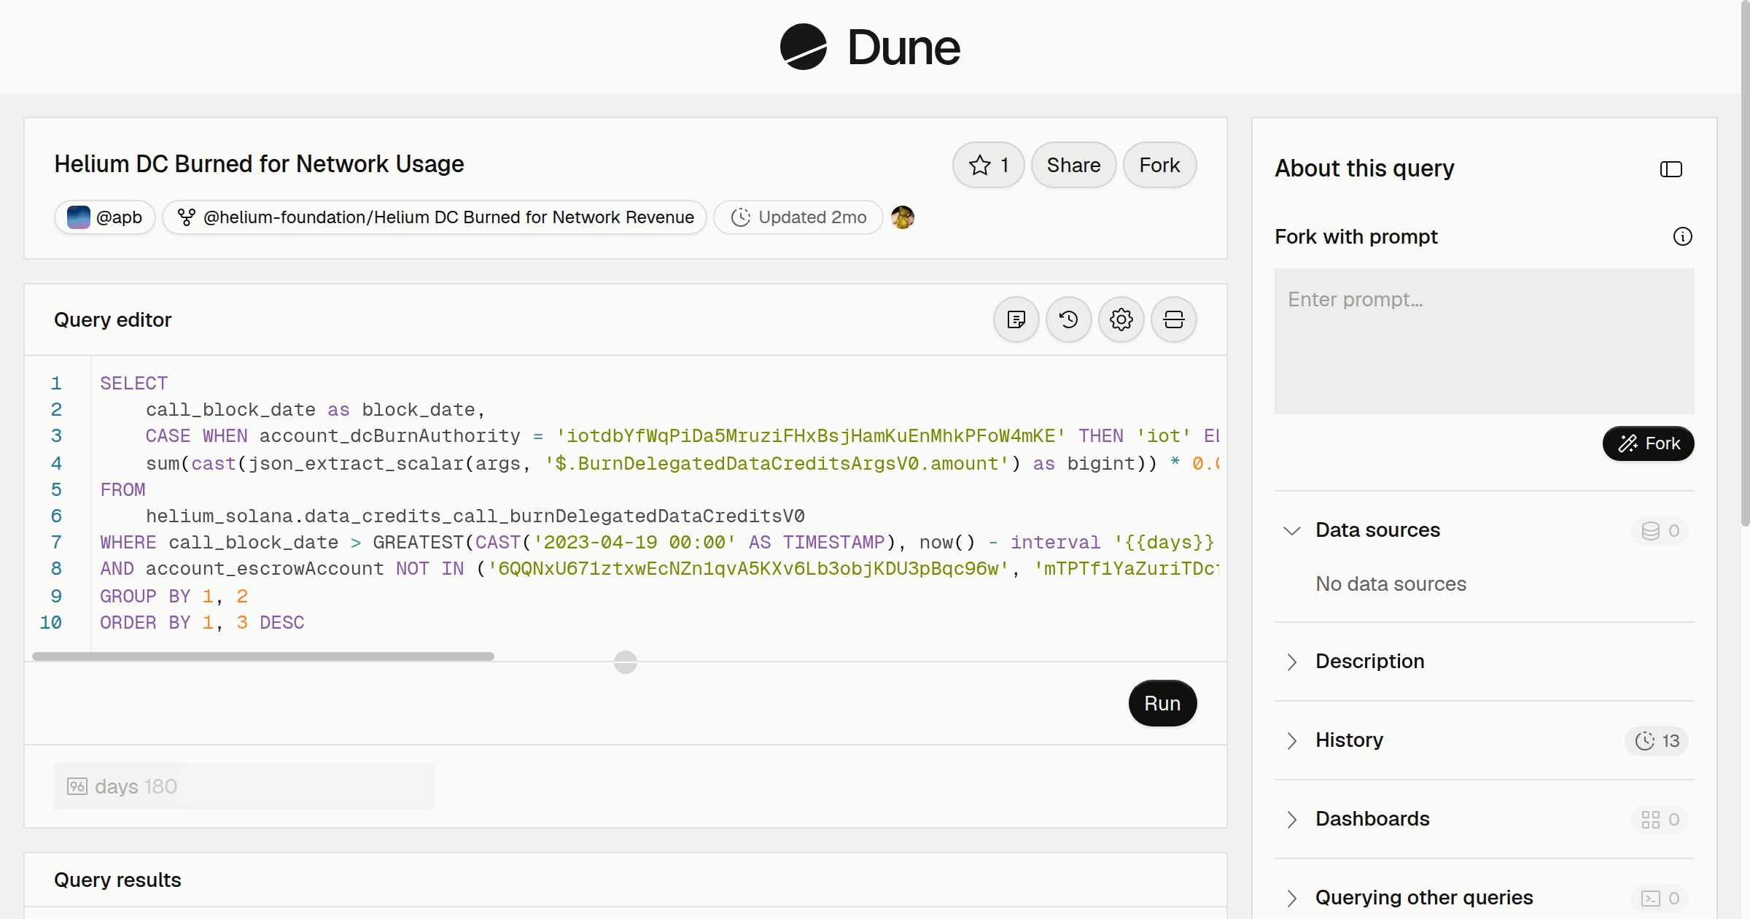Screen dimensions: 1750x919
Task: Fork the query from the title bar
Action: [x=1159, y=165]
